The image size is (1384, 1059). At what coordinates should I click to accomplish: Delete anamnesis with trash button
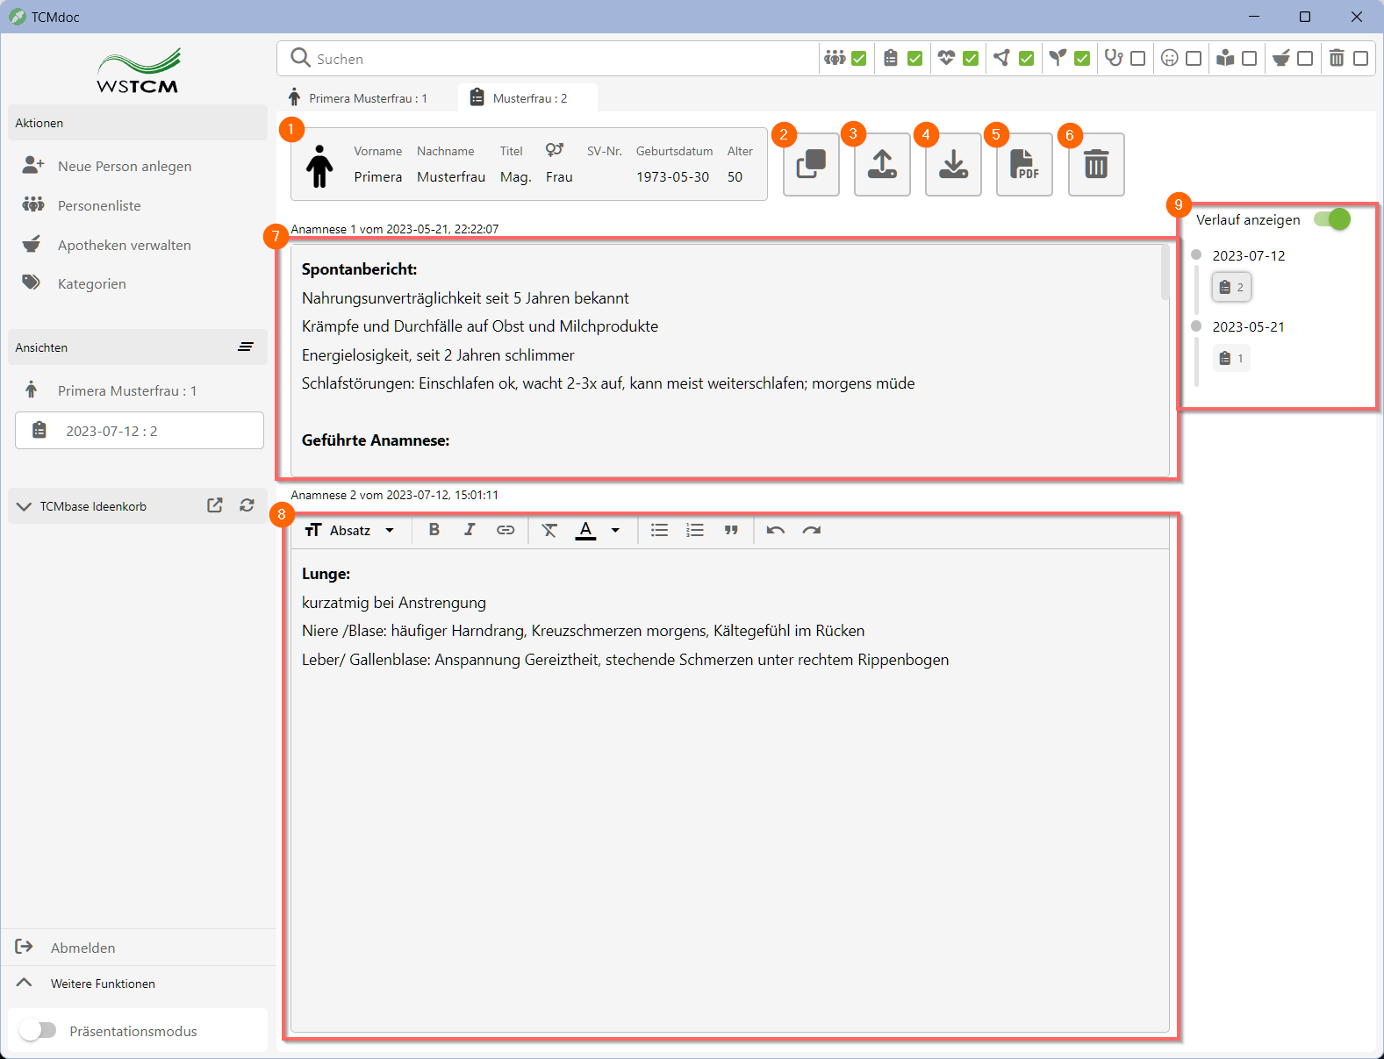[x=1096, y=165]
